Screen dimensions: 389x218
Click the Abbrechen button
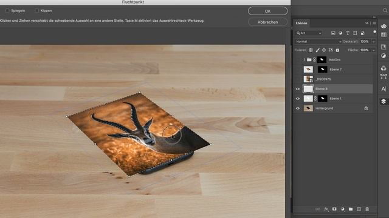(x=267, y=22)
